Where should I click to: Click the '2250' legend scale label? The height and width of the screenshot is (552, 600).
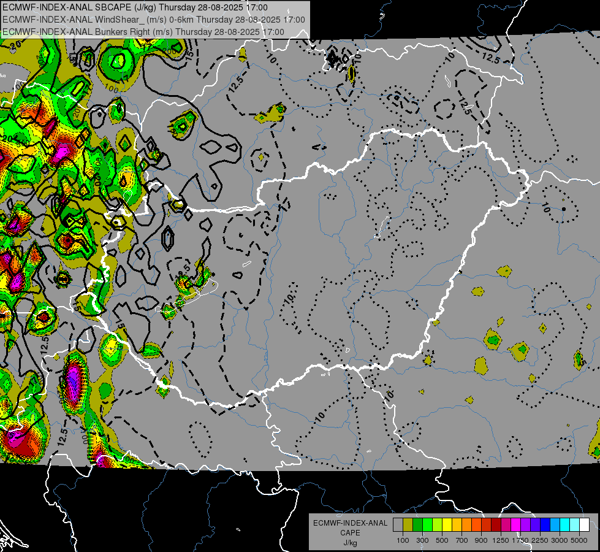coord(541,540)
